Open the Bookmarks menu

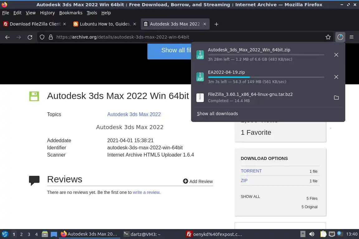(x=71, y=13)
